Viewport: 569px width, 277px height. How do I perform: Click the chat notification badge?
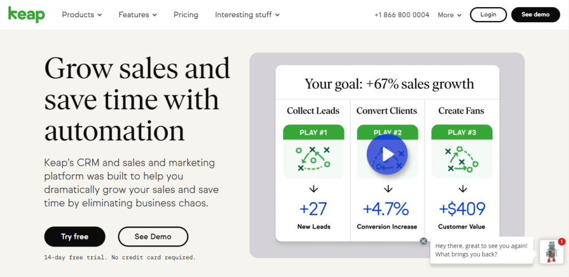tap(561, 242)
